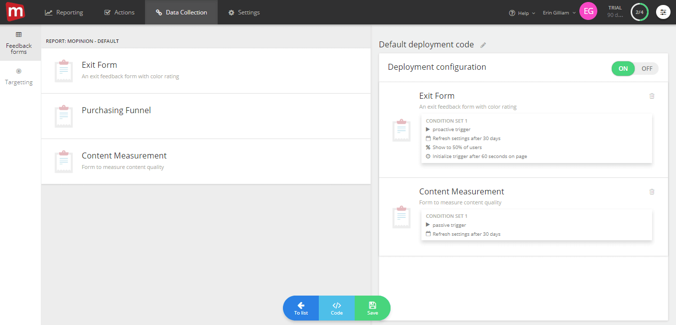
Task: Delete the Exit Form deployment with trash icon
Action: coord(652,96)
